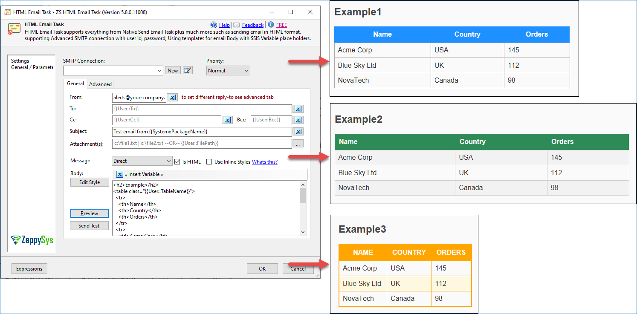The width and height of the screenshot is (637, 314).
Task: Open the SMTP Connection dropdown
Action: point(159,70)
